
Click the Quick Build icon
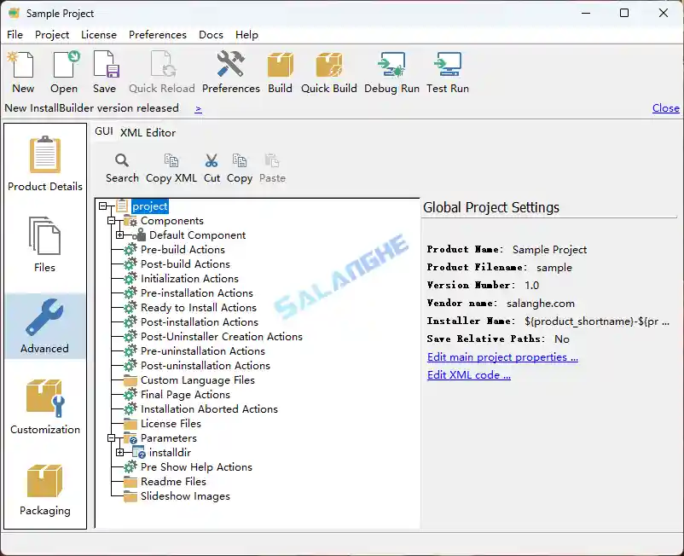click(x=329, y=65)
